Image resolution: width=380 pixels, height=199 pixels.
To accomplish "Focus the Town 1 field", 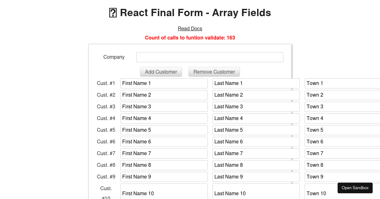I will point(342,83).
